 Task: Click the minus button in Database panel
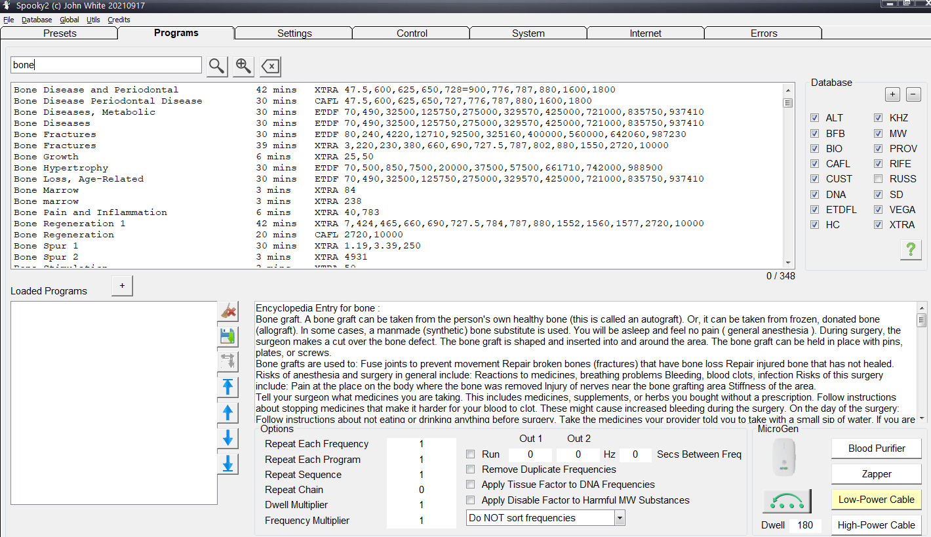pos(913,94)
